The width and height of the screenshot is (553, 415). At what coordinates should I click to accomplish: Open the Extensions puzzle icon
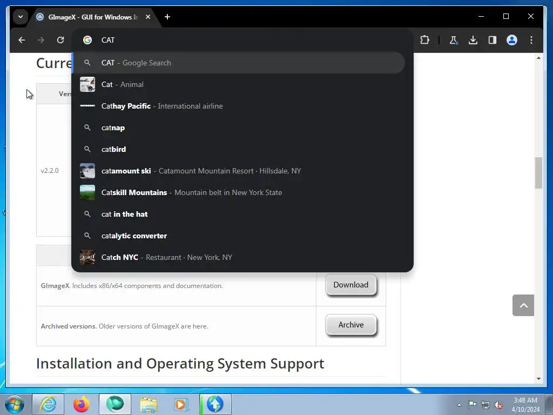[424, 40]
